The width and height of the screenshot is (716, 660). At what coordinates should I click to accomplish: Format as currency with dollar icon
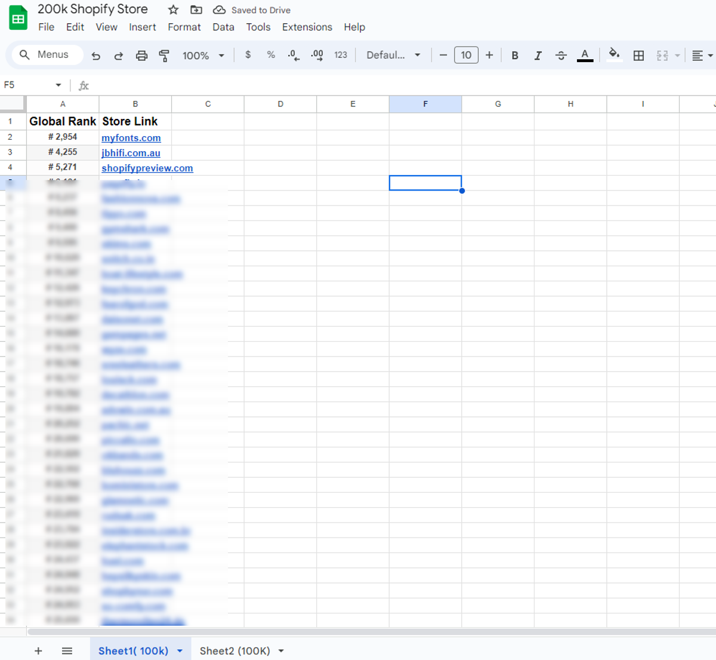pos(248,55)
